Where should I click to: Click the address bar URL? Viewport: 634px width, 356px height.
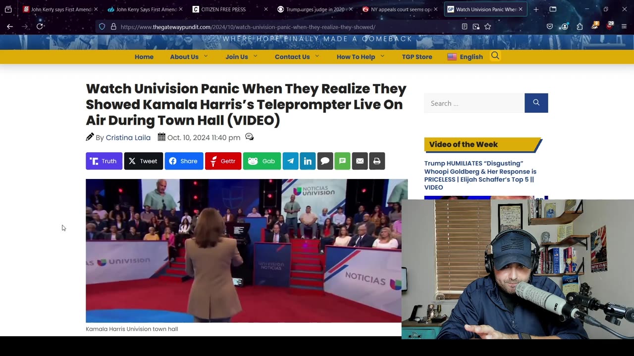(x=248, y=27)
